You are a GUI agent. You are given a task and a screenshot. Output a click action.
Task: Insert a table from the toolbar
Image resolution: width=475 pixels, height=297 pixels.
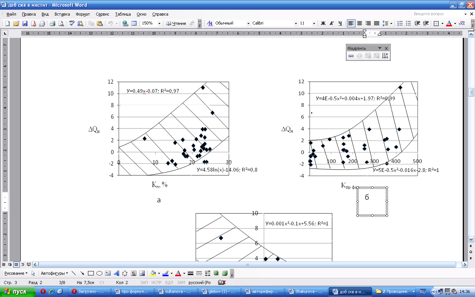134,23
